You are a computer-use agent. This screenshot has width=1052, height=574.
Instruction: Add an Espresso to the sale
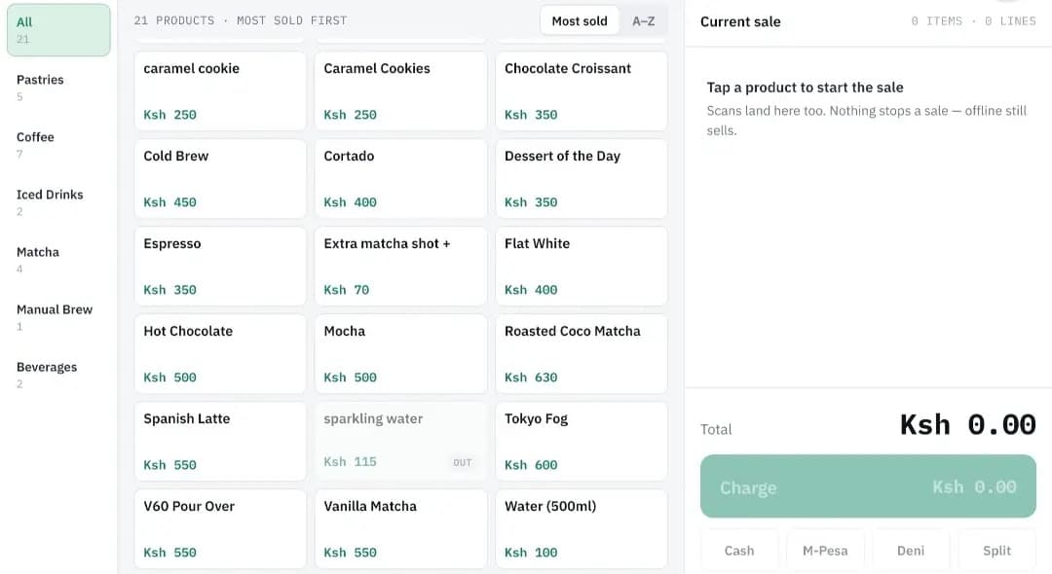tap(220, 267)
